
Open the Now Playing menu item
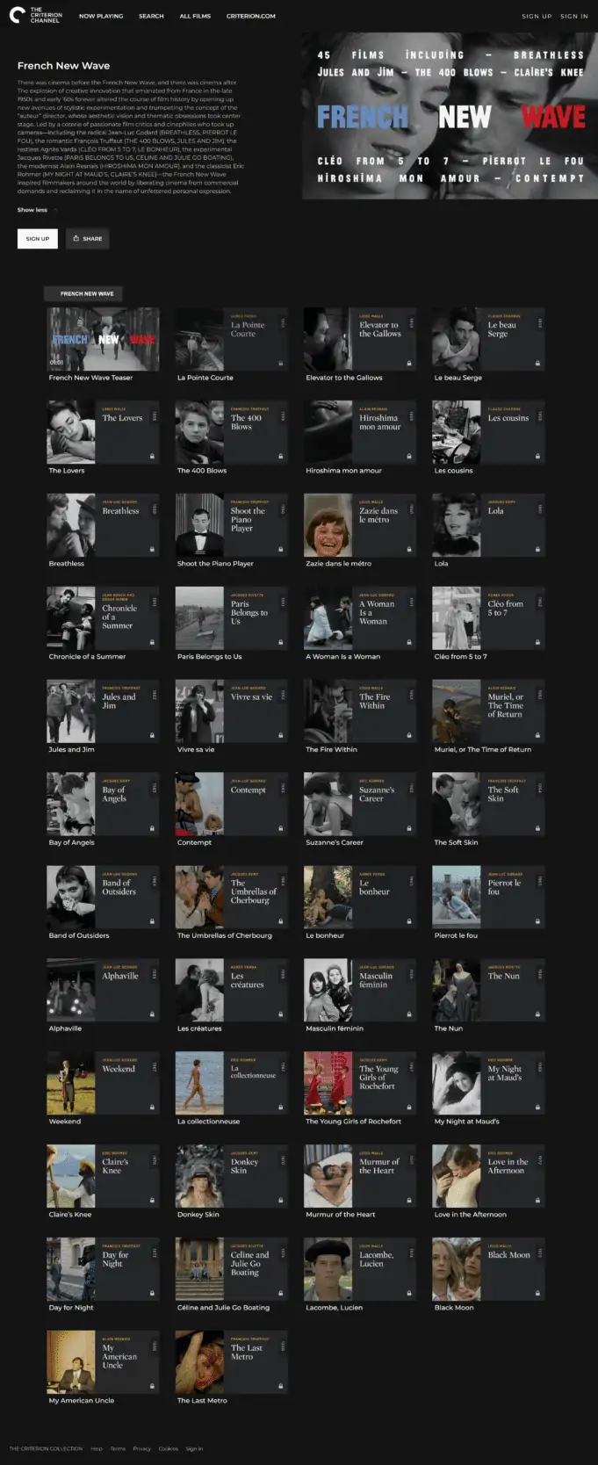coord(101,16)
